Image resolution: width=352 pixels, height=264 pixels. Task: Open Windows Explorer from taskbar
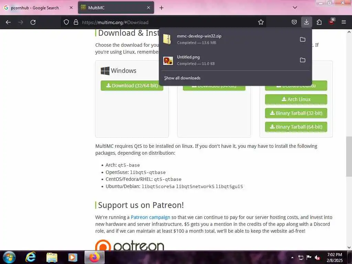(52, 257)
